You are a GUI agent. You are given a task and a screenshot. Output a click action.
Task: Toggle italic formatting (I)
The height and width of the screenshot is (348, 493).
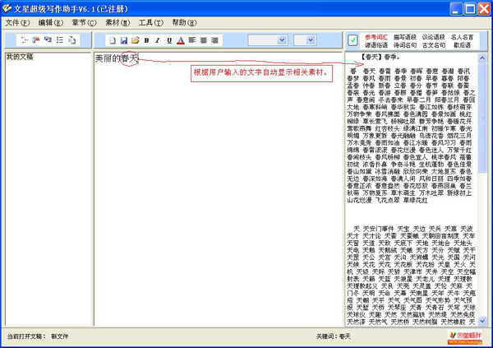158,40
